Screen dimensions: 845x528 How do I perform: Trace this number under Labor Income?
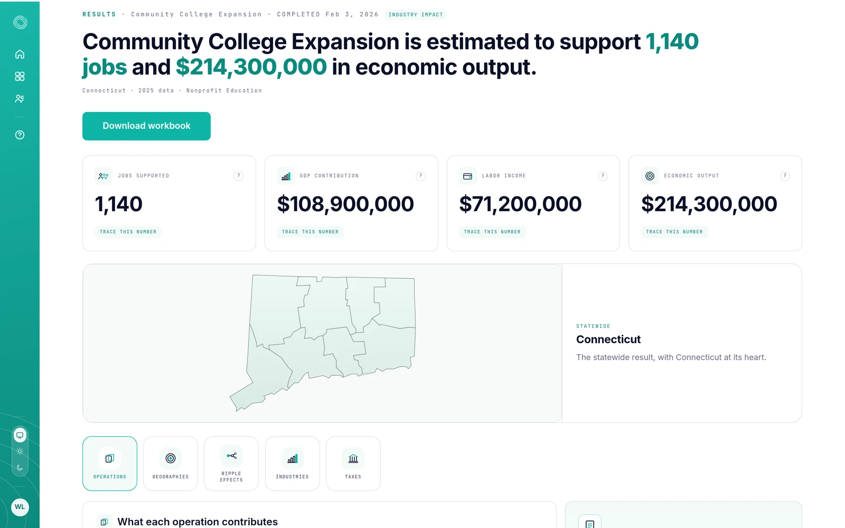coord(492,232)
